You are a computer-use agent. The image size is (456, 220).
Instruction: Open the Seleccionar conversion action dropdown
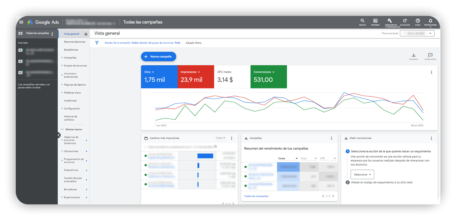coord(362,174)
